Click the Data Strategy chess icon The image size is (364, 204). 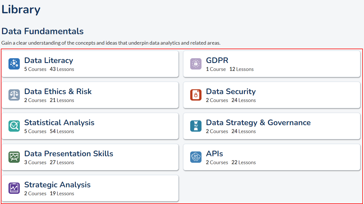point(196,126)
